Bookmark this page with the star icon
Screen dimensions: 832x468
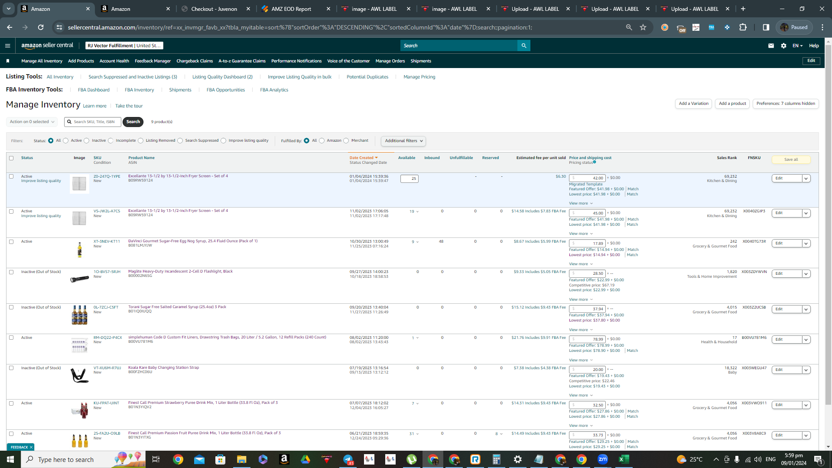point(643,27)
